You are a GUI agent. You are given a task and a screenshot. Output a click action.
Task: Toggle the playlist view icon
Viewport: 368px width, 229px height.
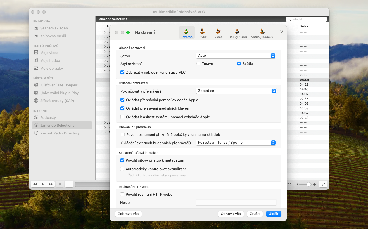coord(69,184)
